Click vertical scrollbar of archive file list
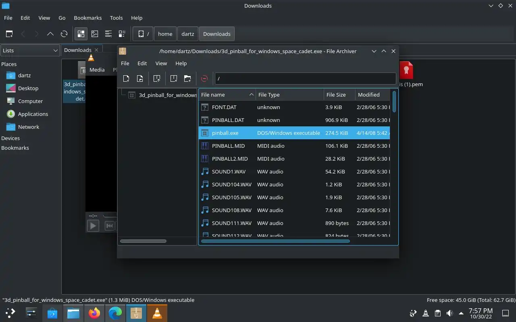Viewport: 516px width, 322px height. coord(394,101)
